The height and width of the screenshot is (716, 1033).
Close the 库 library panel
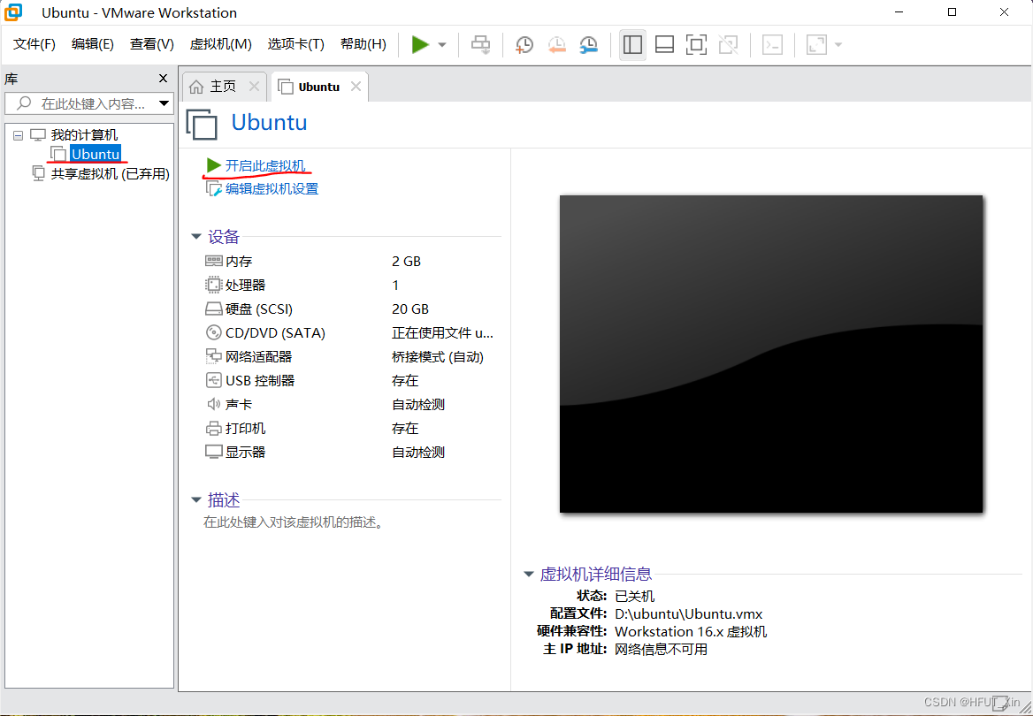(163, 79)
